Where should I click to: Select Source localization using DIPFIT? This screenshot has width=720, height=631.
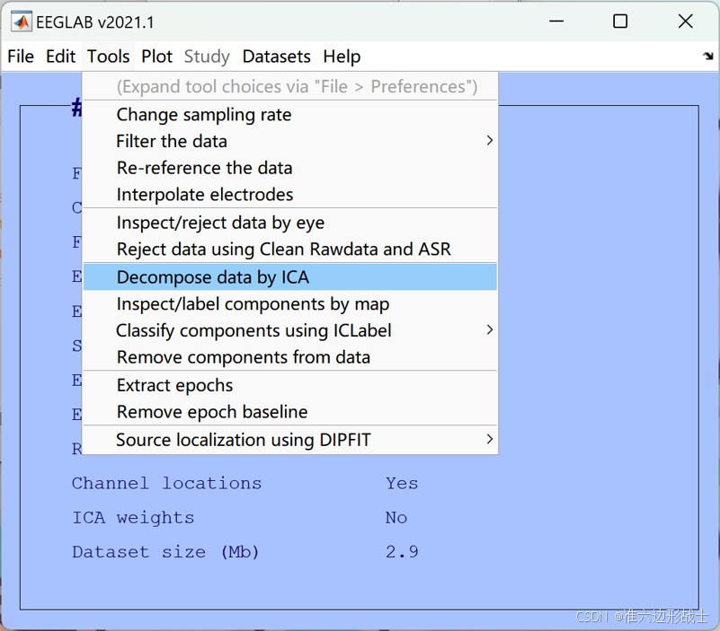click(289, 439)
